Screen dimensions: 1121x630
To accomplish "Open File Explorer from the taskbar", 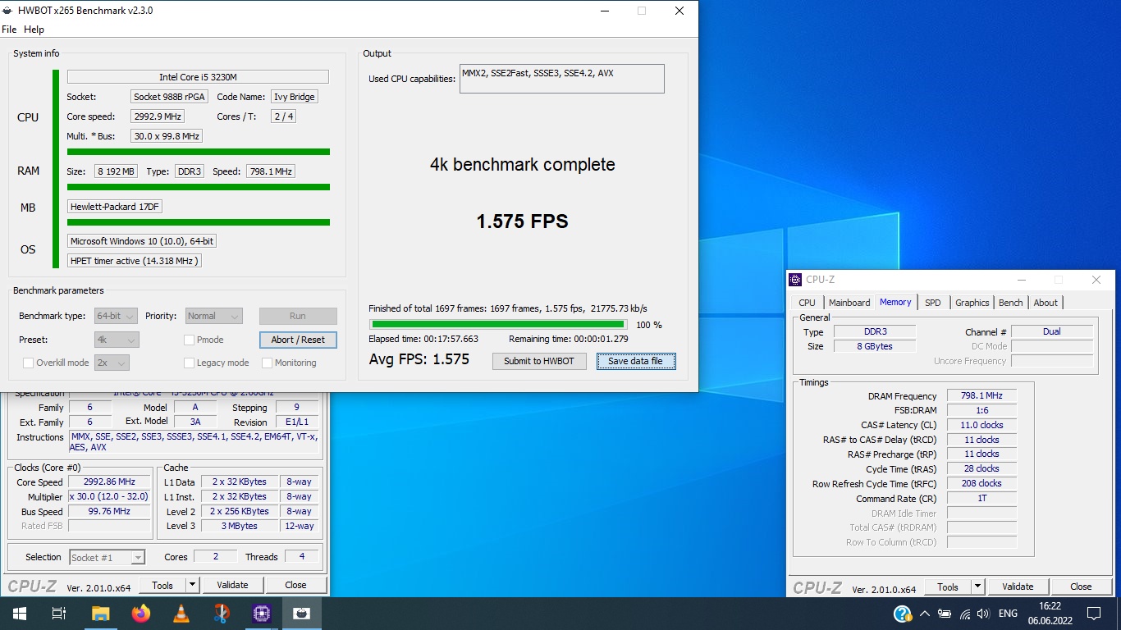I will [x=100, y=613].
